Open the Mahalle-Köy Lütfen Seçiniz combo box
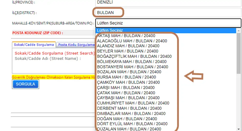 168,23
